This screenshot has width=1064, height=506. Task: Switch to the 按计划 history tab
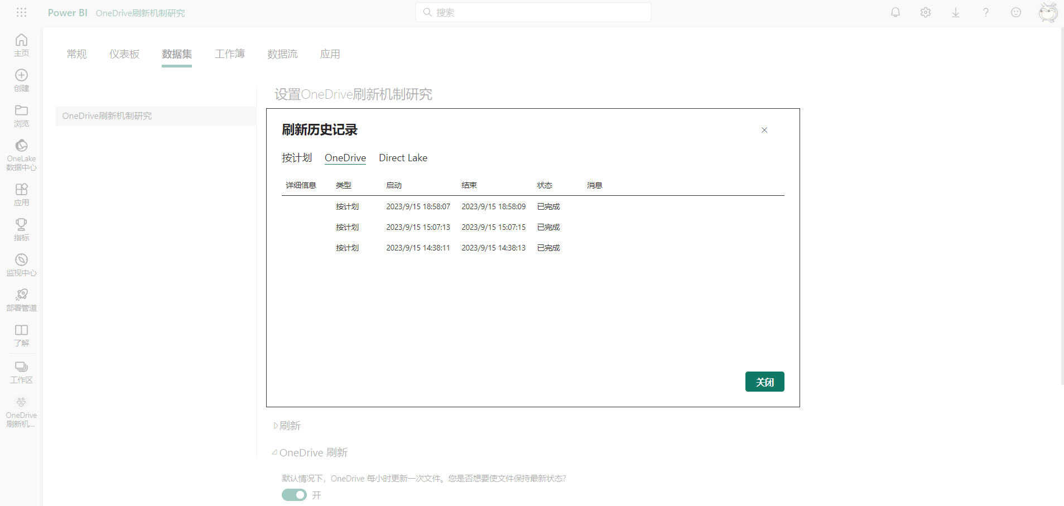(x=296, y=158)
